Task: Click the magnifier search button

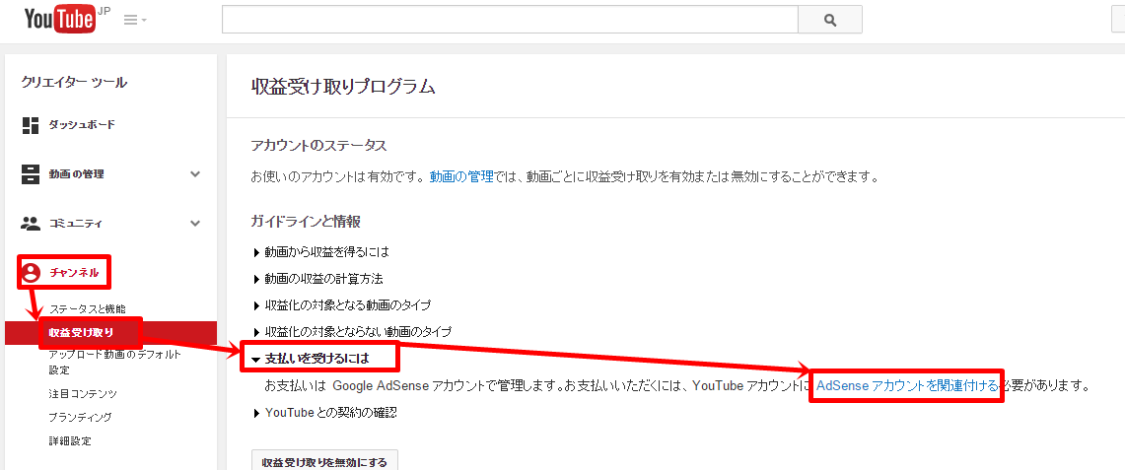Action: 830,20
